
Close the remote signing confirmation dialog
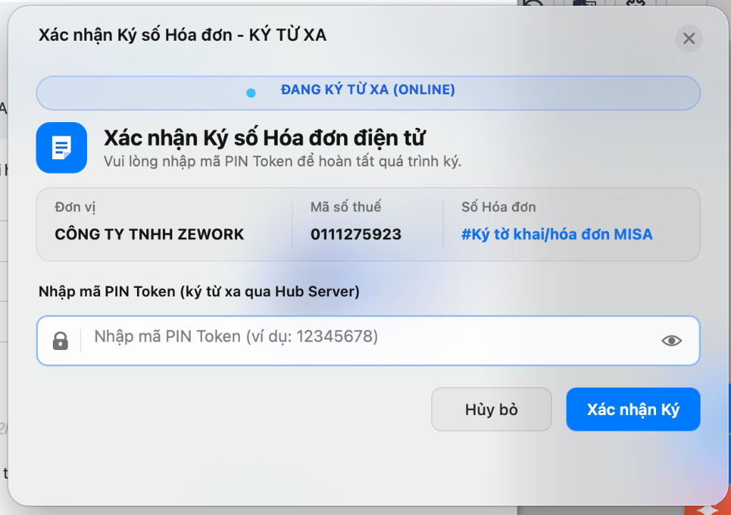pyautogui.click(x=689, y=39)
